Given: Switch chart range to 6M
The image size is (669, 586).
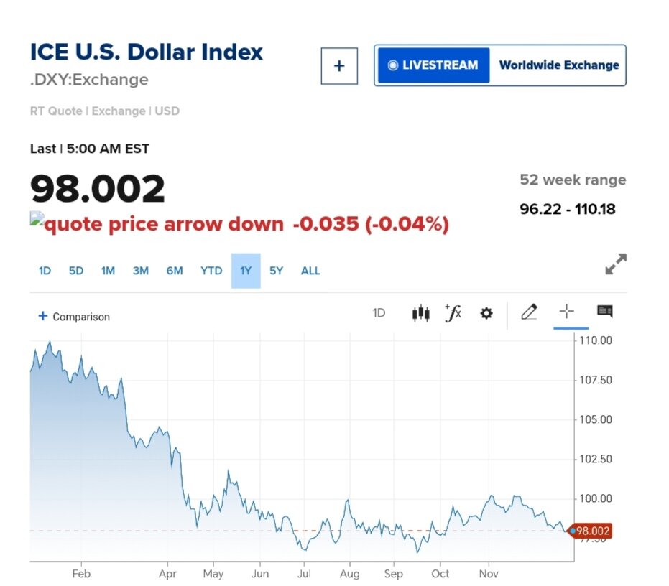Looking at the screenshot, I should point(175,271).
